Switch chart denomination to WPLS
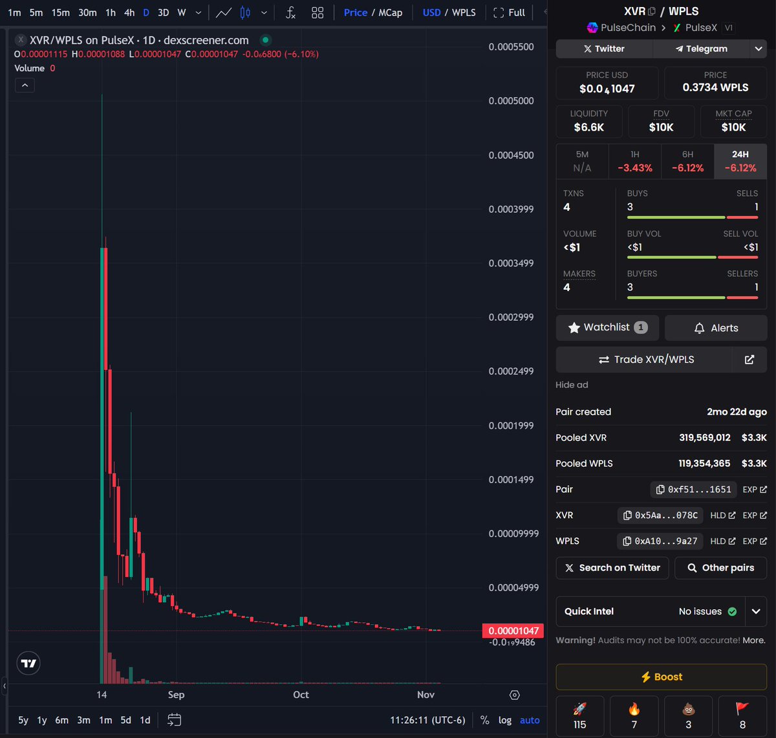This screenshot has width=776, height=738. pyautogui.click(x=464, y=12)
